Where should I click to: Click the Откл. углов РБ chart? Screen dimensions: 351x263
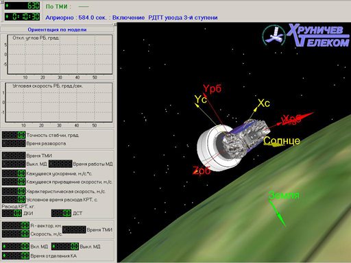[60, 54]
